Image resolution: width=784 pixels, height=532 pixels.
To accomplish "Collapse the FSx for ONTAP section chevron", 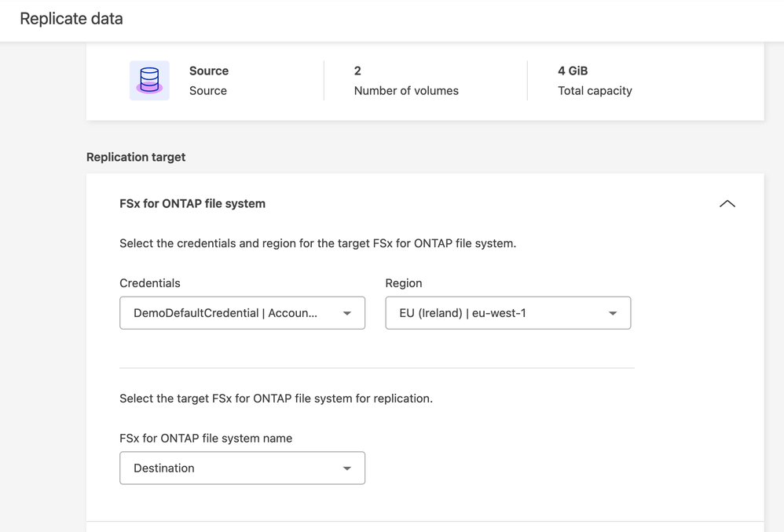I will click(727, 204).
